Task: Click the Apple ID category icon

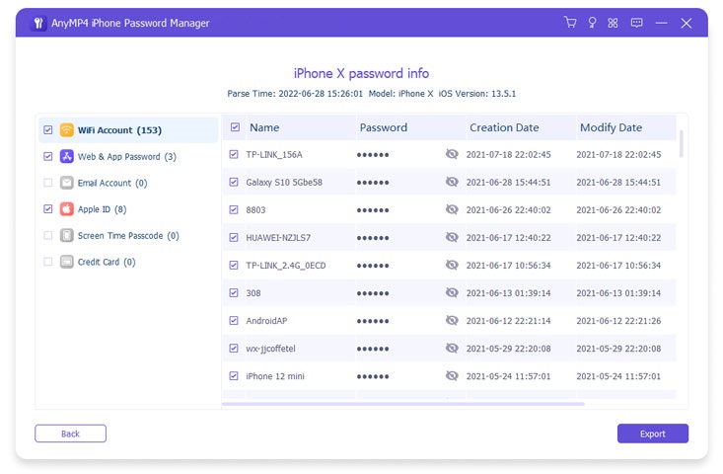Action: [67, 209]
